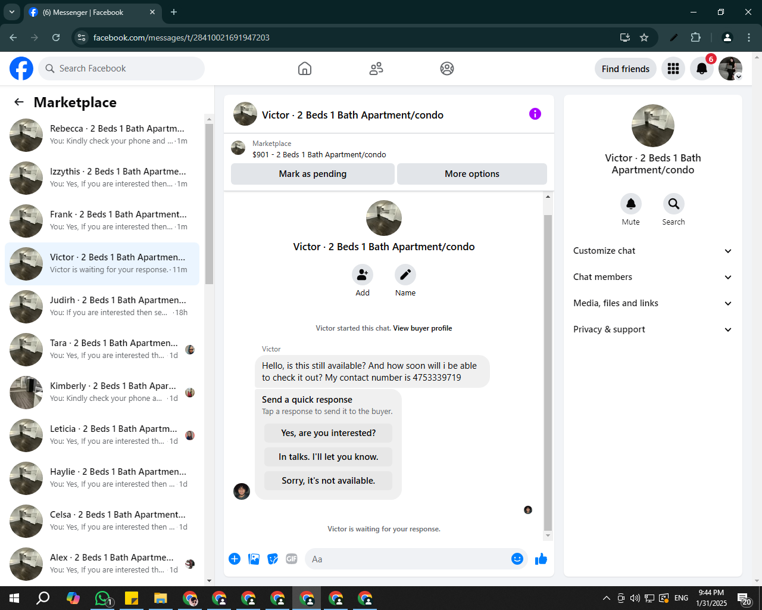
Task: Open Tara's conversation in list
Action: (x=102, y=350)
